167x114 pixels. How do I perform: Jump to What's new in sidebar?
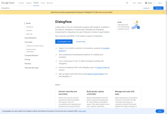[29, 34]
